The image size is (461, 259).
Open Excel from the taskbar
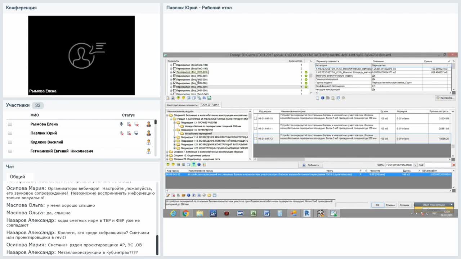pos(253,213)
